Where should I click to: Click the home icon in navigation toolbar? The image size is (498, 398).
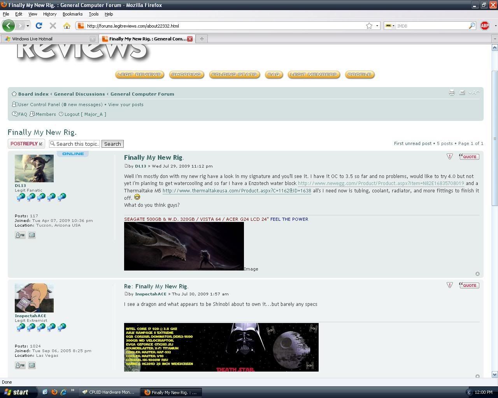click(67, 26)
